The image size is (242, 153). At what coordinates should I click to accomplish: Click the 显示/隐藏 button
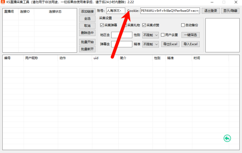coord(230,11)
